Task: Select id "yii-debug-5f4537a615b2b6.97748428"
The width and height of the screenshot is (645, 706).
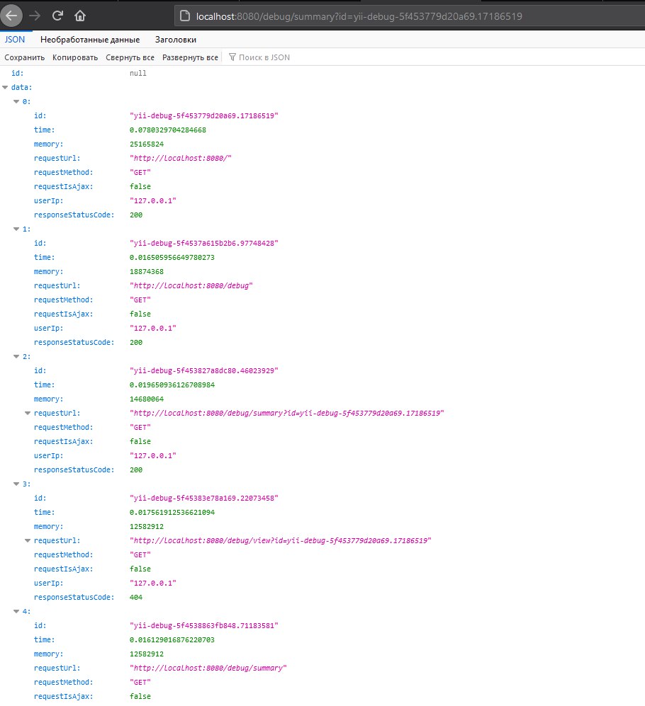Action: coord(203,243)
